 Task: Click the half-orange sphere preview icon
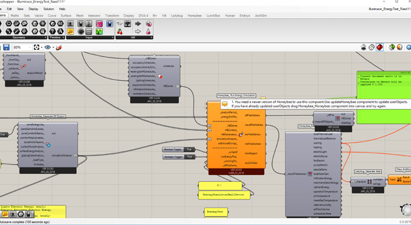(400, 47)
